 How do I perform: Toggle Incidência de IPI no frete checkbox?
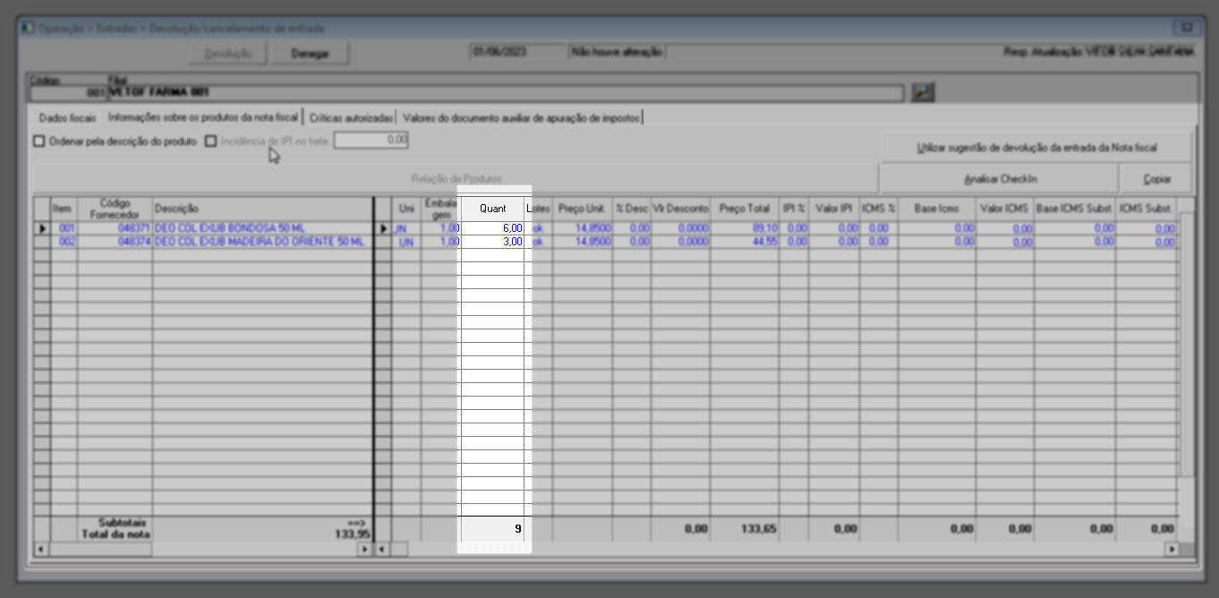pyautogui.click(x=210, y=141)
